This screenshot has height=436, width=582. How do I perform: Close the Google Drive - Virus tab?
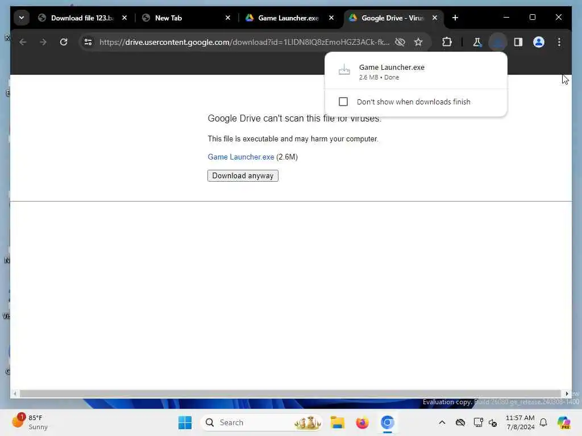click(x=435, y=18)
